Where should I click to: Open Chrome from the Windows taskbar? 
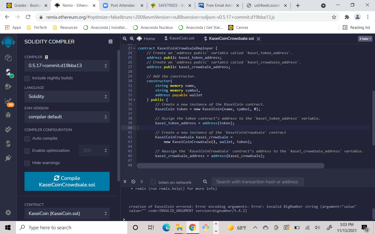(x=192, y=228)
